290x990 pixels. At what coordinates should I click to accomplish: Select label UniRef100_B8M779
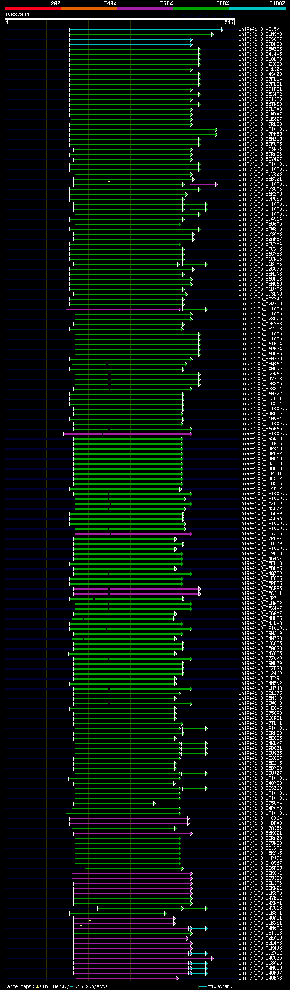click(260, 359)
